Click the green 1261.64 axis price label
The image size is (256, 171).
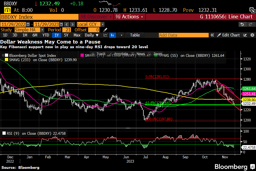click(249, 89)
